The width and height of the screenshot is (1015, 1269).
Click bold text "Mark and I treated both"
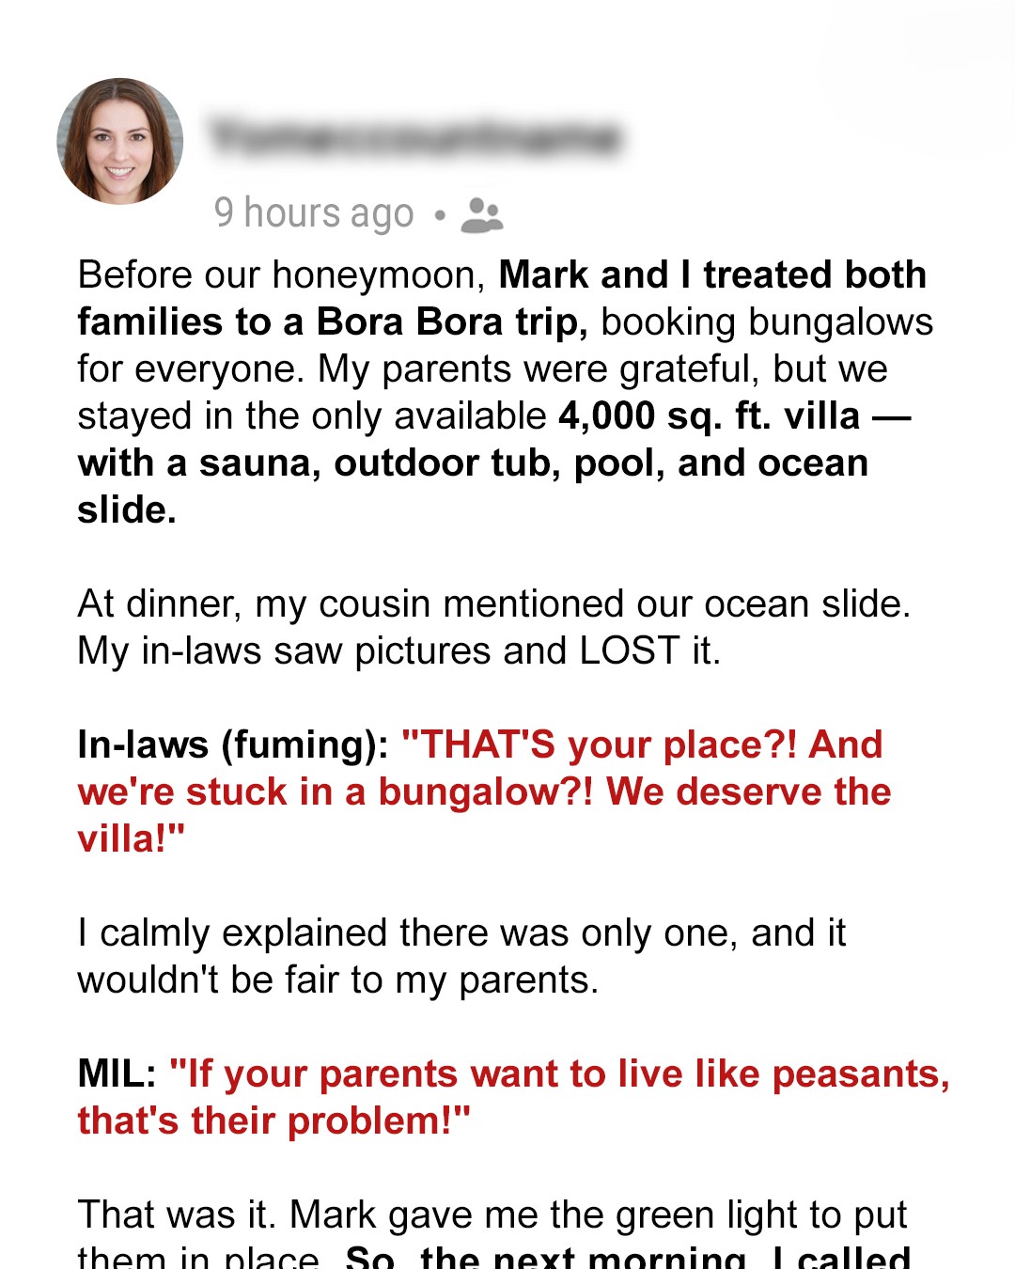(x=712, y=275)
